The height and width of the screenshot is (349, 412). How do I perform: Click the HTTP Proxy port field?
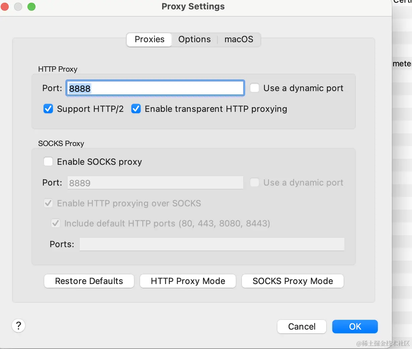pos(155,88)
